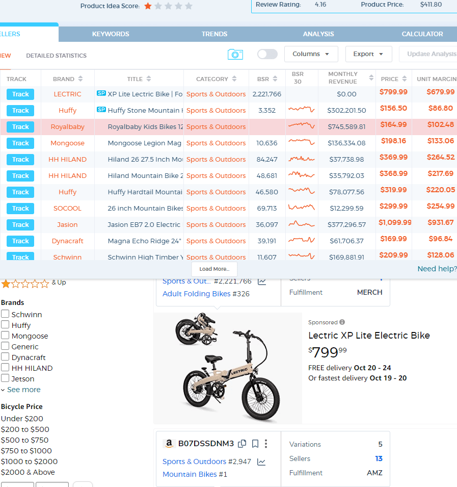Click the camera screenshot icon

coord(235,54)
